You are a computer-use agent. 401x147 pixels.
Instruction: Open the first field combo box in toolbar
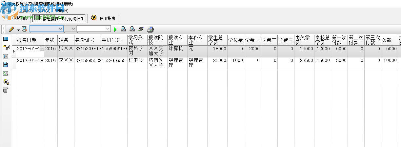47,29
